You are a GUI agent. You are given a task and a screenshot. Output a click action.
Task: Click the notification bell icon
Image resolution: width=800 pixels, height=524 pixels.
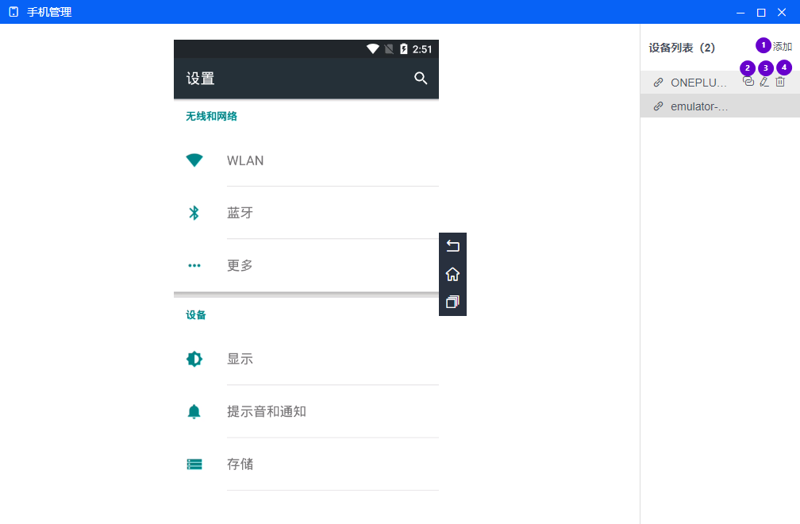(194, 411)
